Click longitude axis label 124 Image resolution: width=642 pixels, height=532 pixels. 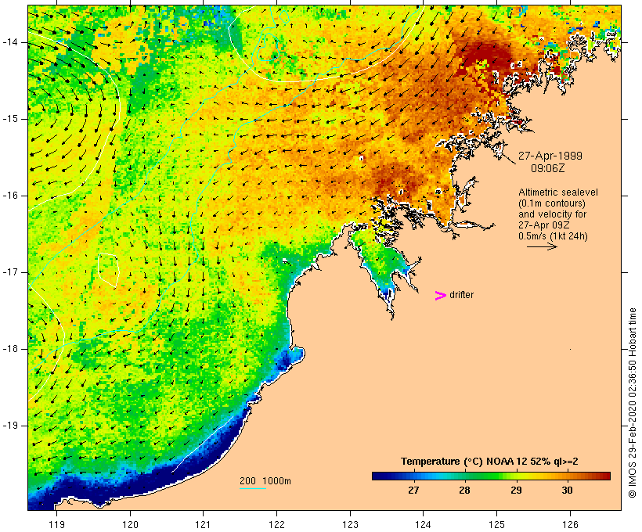pyautogui.click(x=423, y=524)
